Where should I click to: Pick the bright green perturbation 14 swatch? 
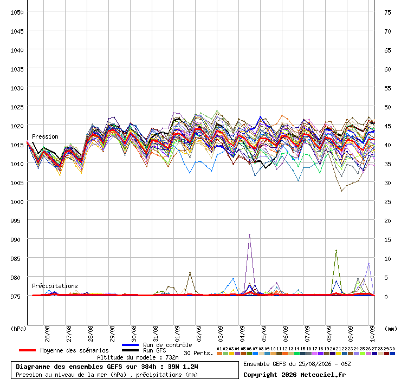point(296,354)
